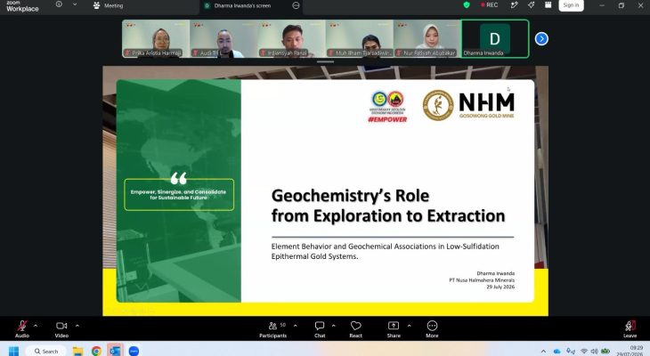Click the Zoom Workplace logo

coord(22,6)
